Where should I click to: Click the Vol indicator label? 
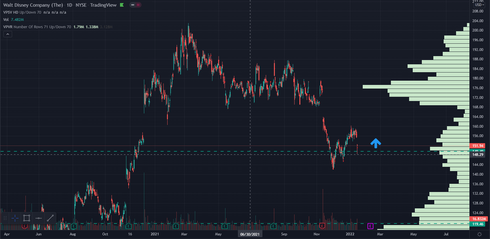pos(6,20)
